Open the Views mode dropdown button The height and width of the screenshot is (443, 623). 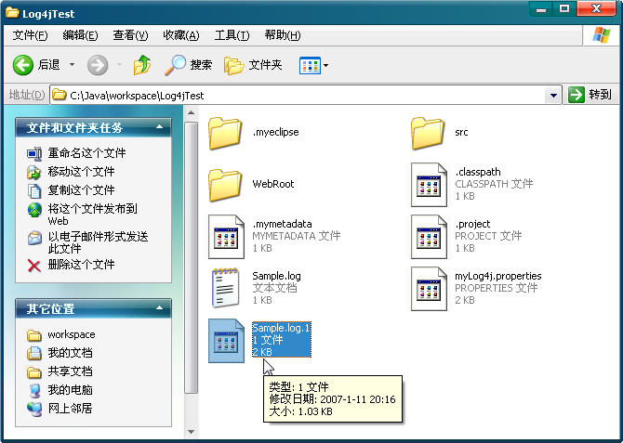click(314, 66)
